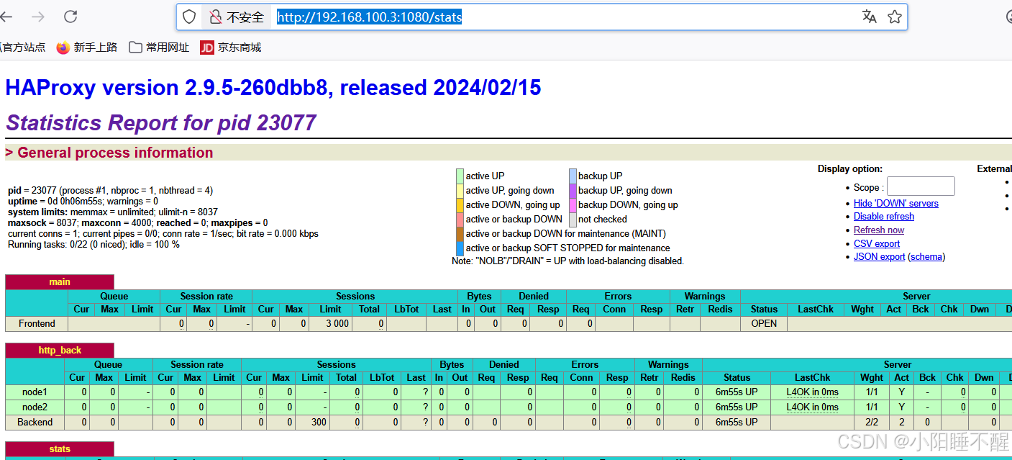The height and width of the screenshot is (460, 1012).
Task: Click the active UP green legend swatch
Action: pos(460,176)
